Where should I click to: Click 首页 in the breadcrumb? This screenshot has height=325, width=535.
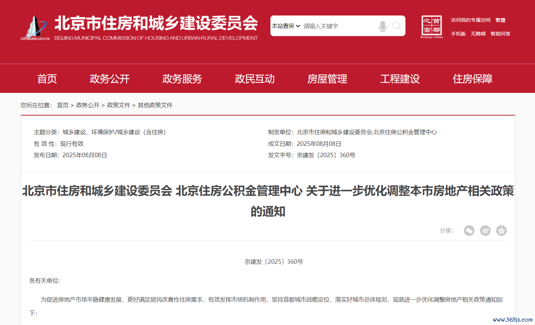pyautogui.click(x=63, y=105)
